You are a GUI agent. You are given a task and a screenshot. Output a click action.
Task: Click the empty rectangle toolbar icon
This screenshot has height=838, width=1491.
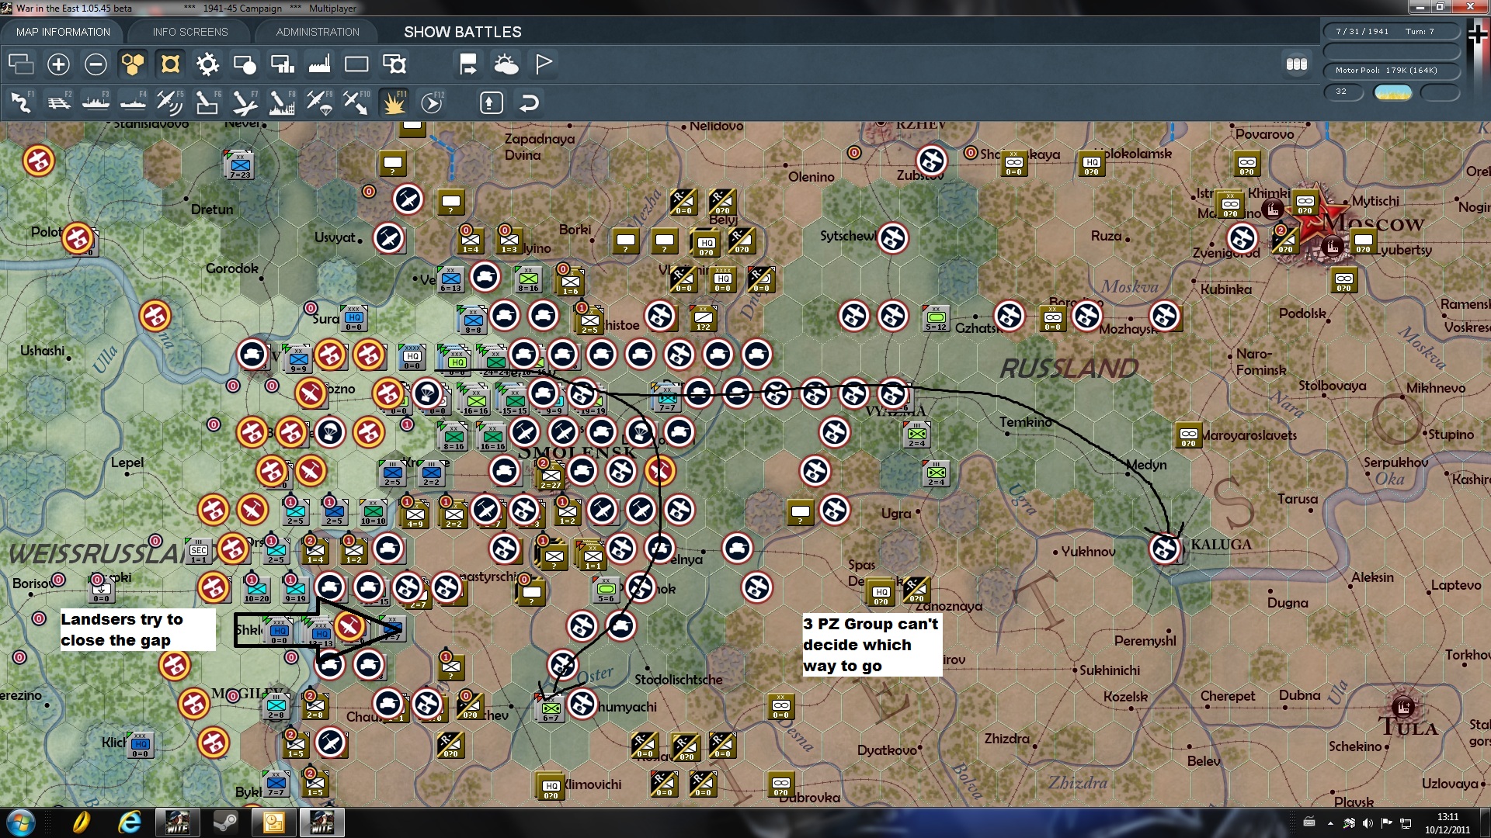click(356, 64)
